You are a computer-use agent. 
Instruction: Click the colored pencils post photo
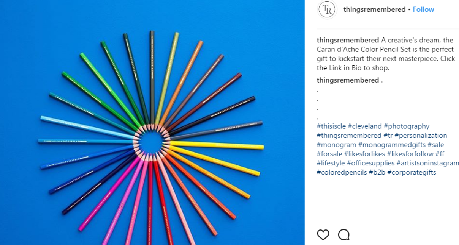152,122
